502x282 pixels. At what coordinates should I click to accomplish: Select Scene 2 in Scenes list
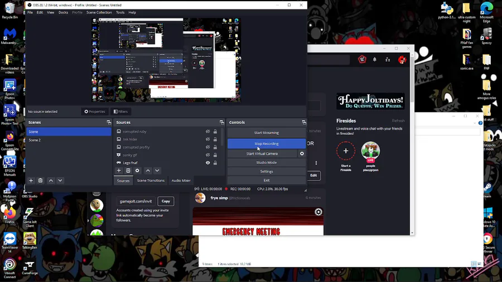pos(69,140)
